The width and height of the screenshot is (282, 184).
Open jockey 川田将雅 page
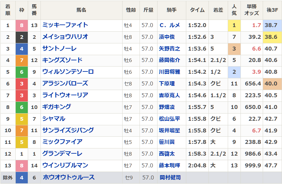tap(169, 72)
